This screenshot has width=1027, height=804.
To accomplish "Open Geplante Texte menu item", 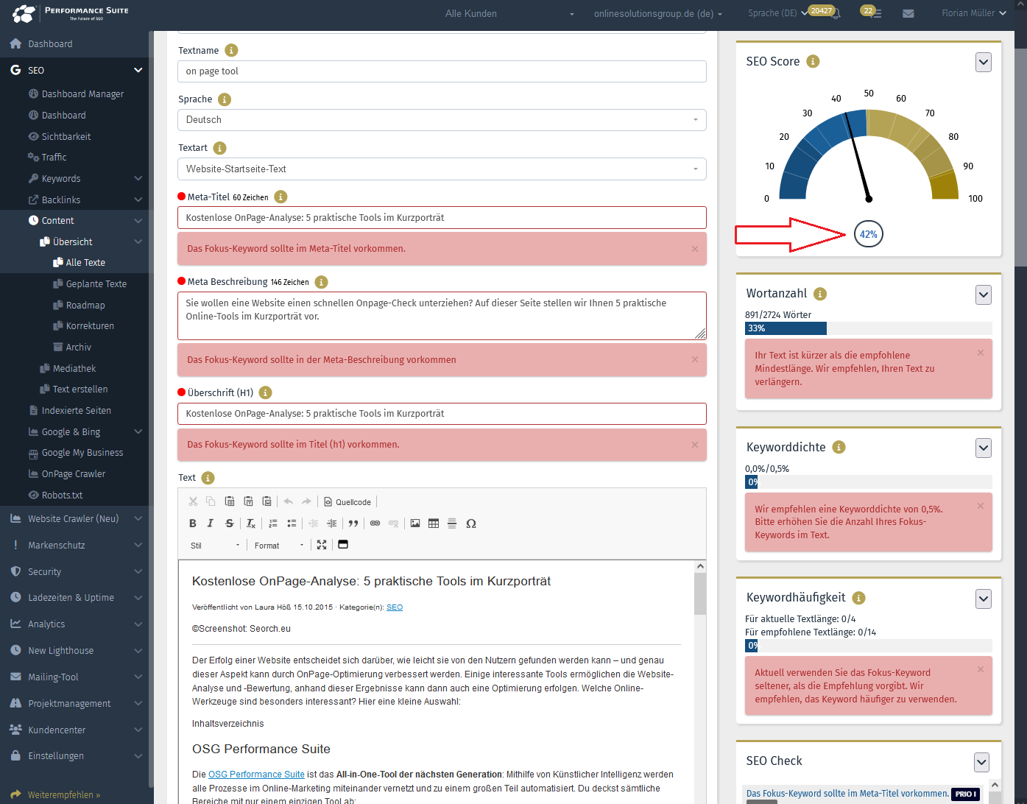I will (x=96, y=283).
